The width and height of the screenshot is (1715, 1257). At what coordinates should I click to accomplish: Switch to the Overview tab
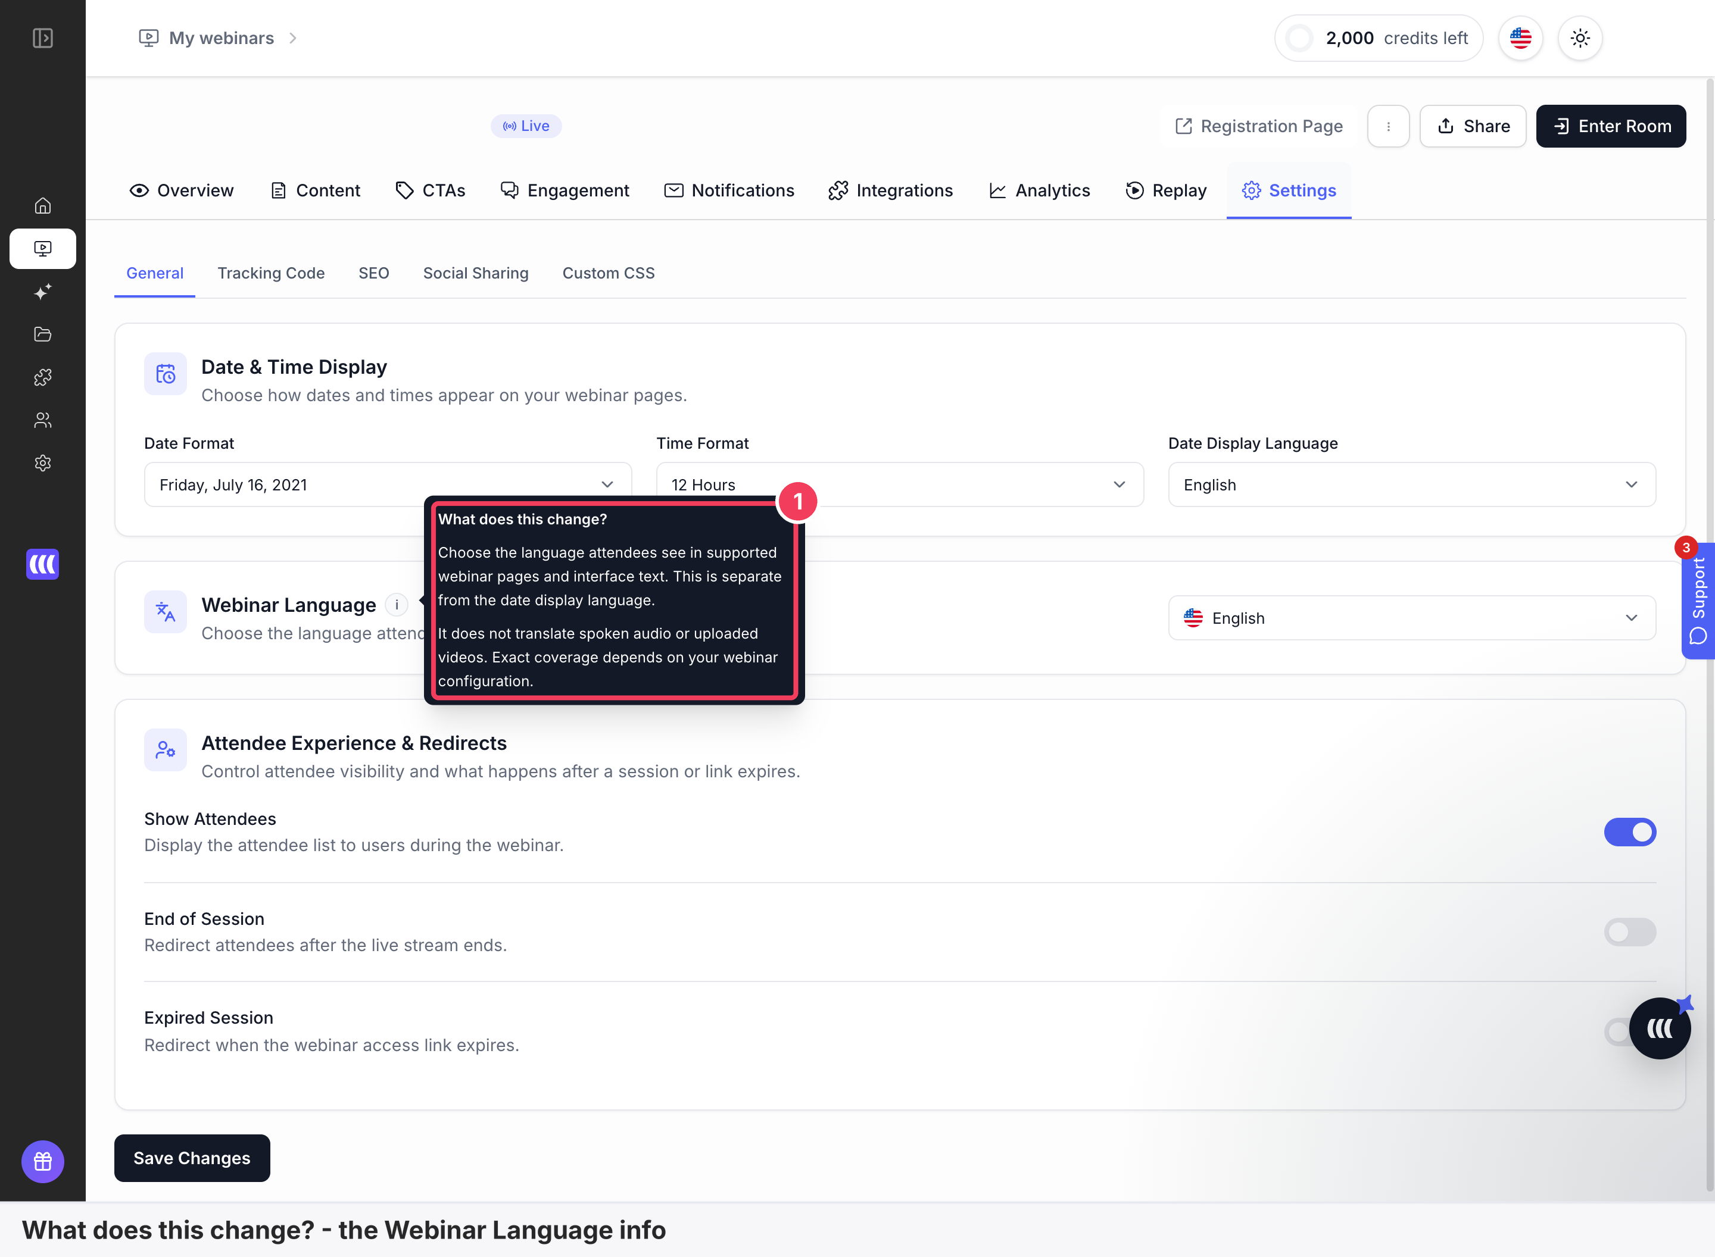182,190
